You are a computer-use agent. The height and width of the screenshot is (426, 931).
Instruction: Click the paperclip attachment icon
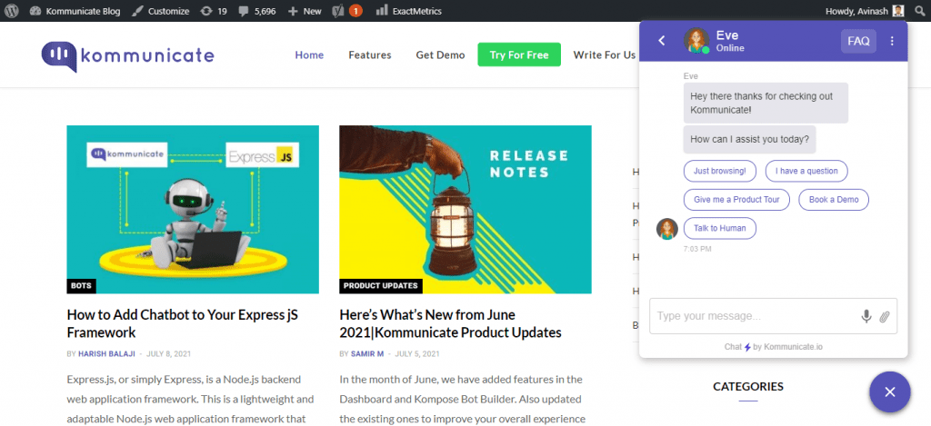pos(885,316)
